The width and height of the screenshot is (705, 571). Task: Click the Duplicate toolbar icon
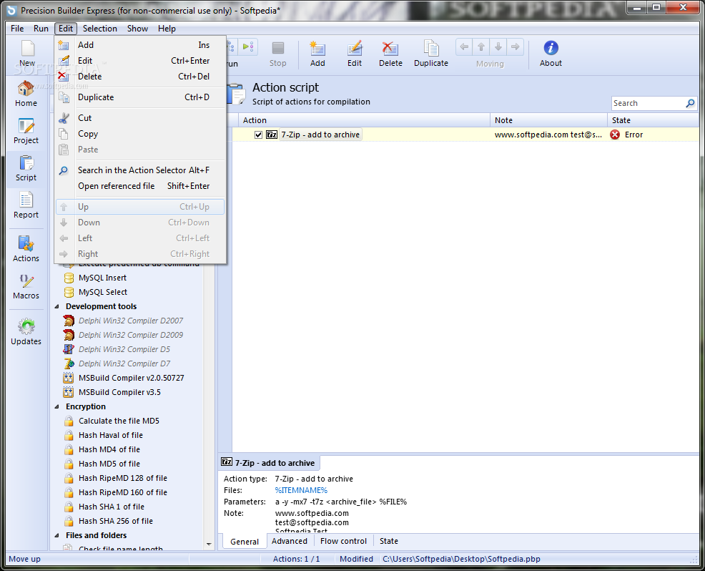(430, 48)
